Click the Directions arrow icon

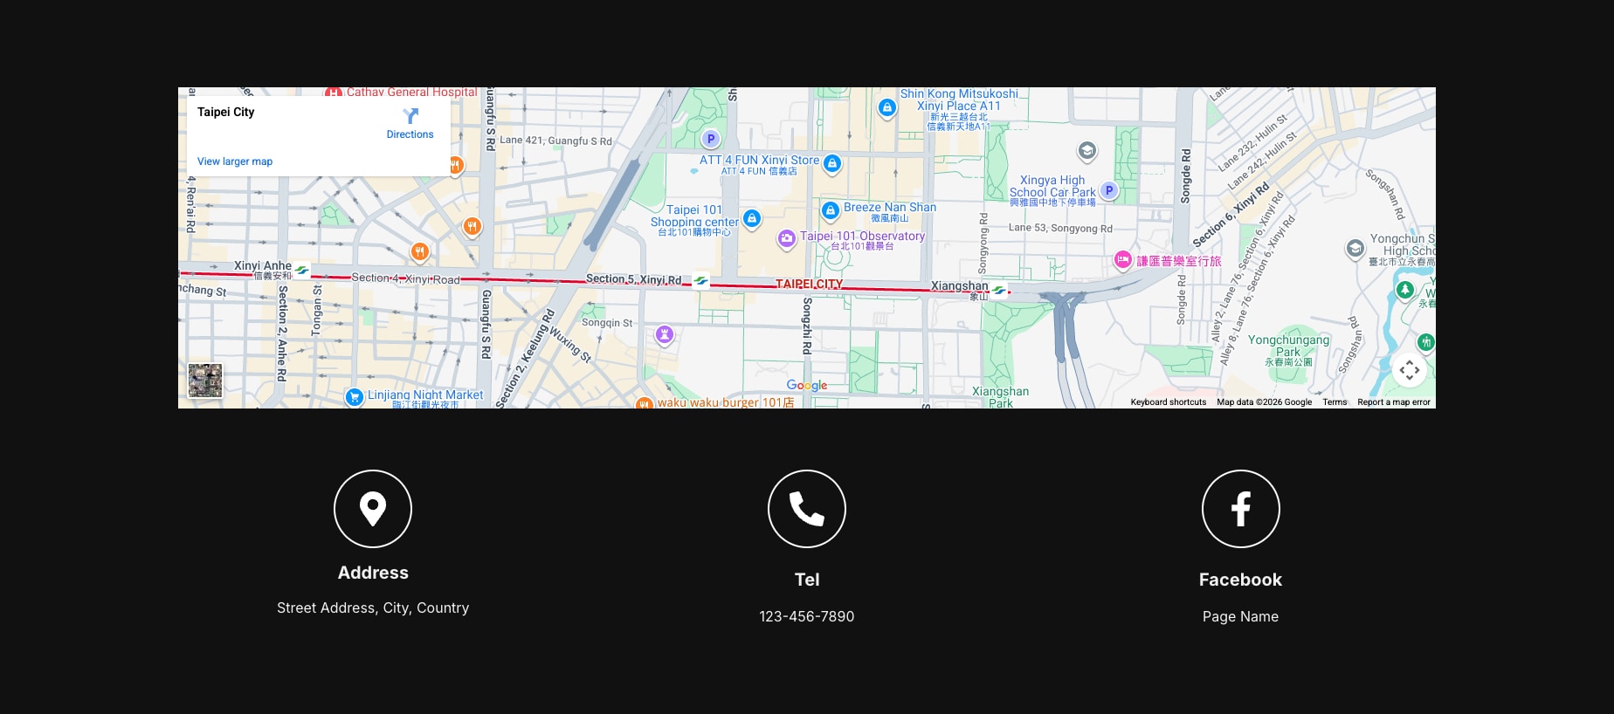point(410,116)
